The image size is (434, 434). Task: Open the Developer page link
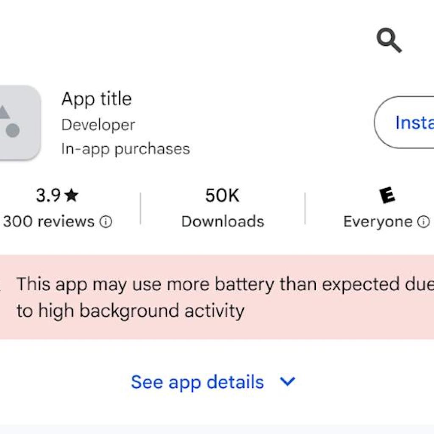pos(98,124)
